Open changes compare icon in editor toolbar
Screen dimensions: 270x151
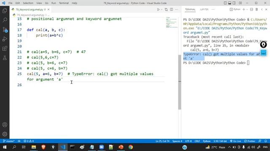pyautogui.click(x=166, y=10)
